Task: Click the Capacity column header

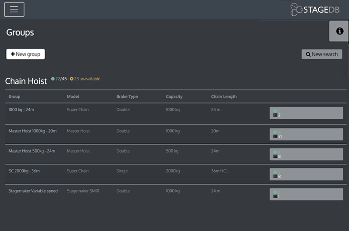Action: [174, 96]
